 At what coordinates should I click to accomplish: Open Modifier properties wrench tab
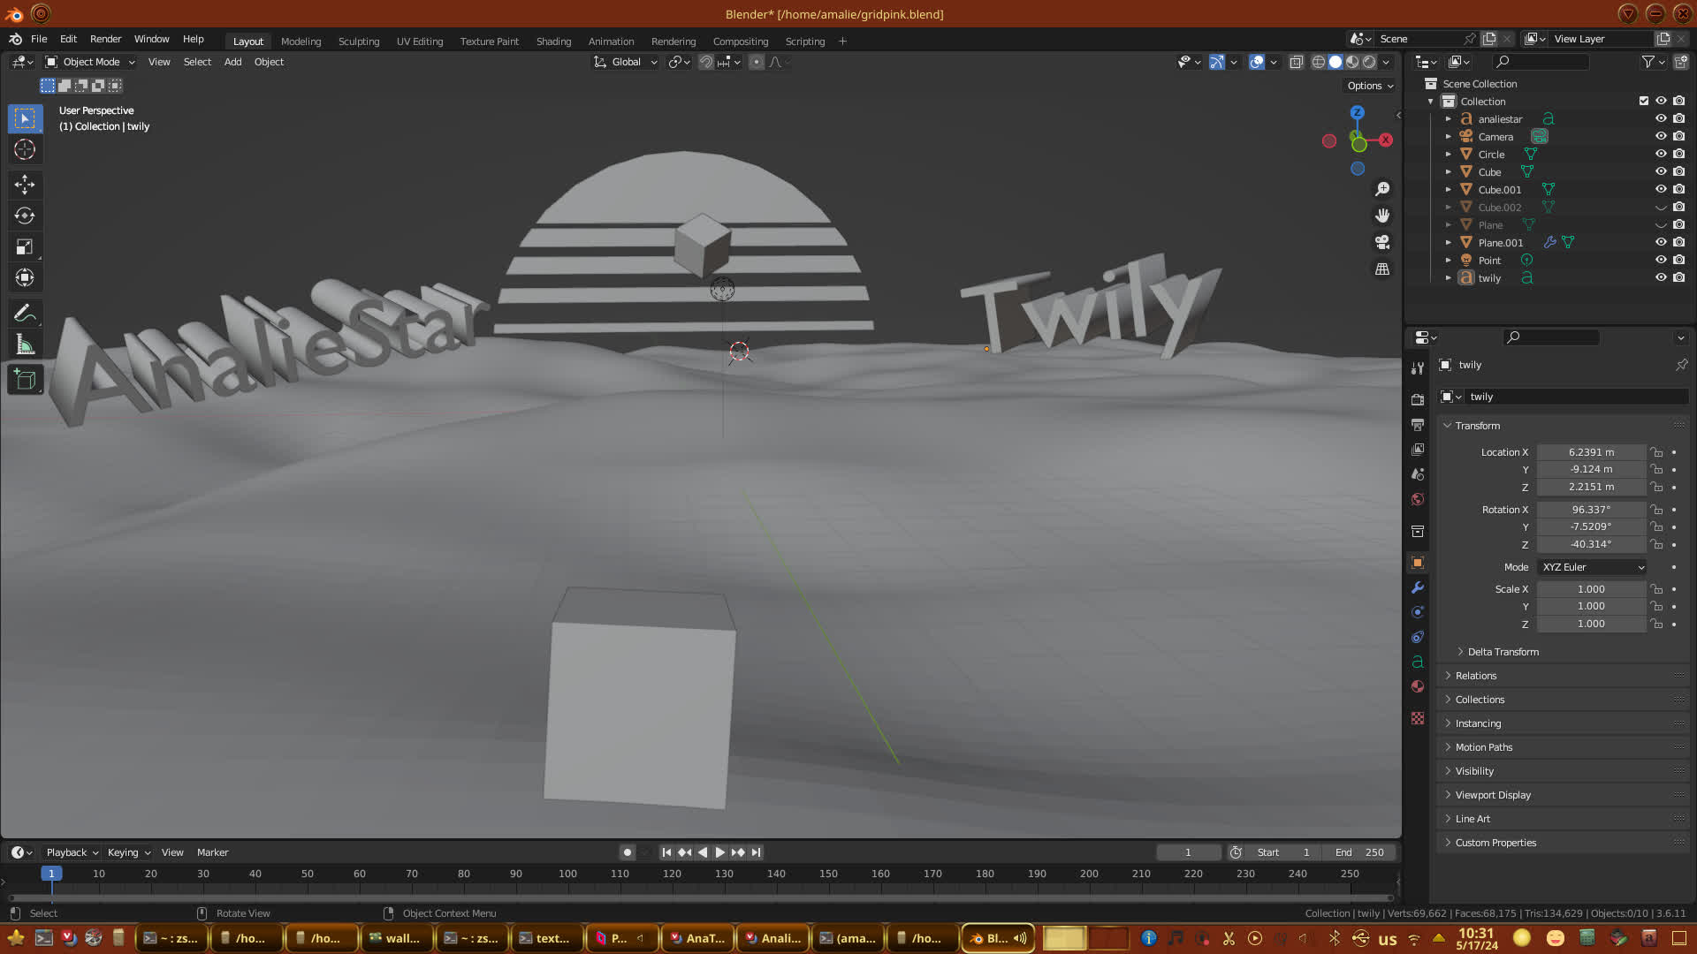[x=1418, y=587]
